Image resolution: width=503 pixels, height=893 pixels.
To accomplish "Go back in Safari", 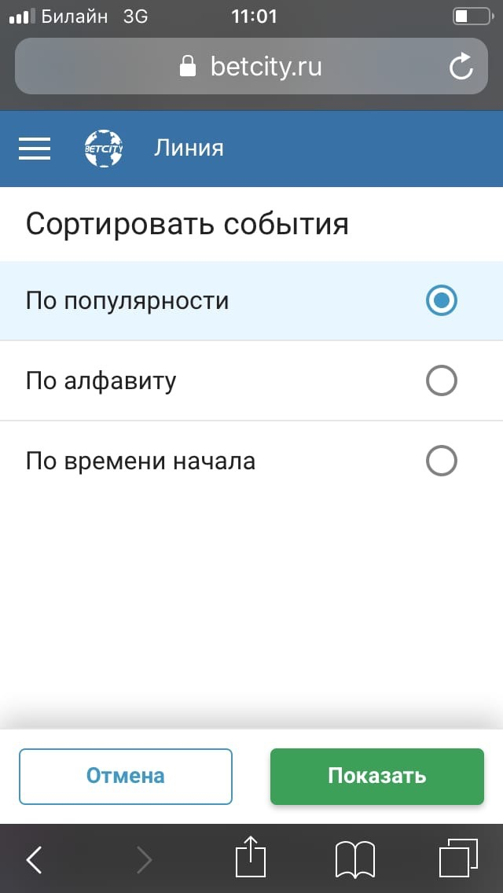I will click(34, 860).
